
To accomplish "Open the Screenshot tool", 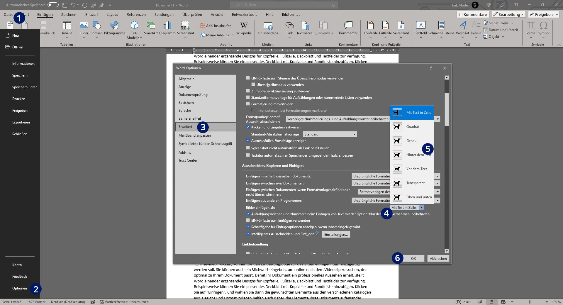I will (186, 29).
